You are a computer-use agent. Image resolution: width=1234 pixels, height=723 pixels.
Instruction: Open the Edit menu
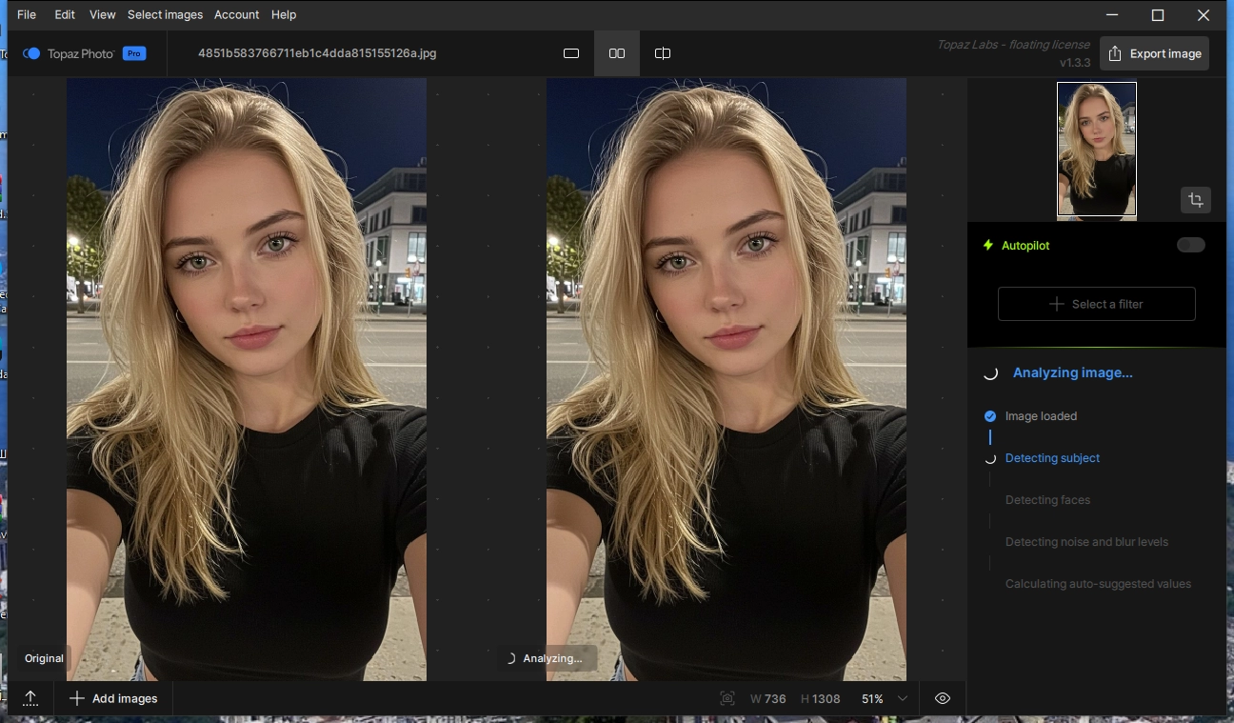pyautogui.click(x=65, y=14)
